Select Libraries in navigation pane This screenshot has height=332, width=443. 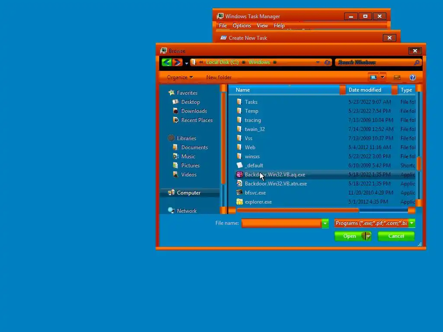[x=186, y=138]
